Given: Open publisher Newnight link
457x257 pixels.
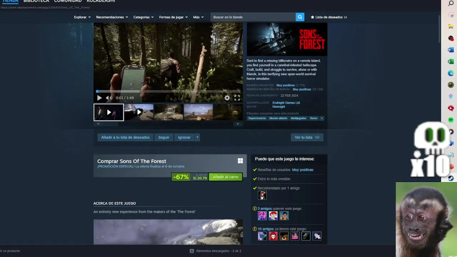Looking at the screenshot, I should pos(279,107).
